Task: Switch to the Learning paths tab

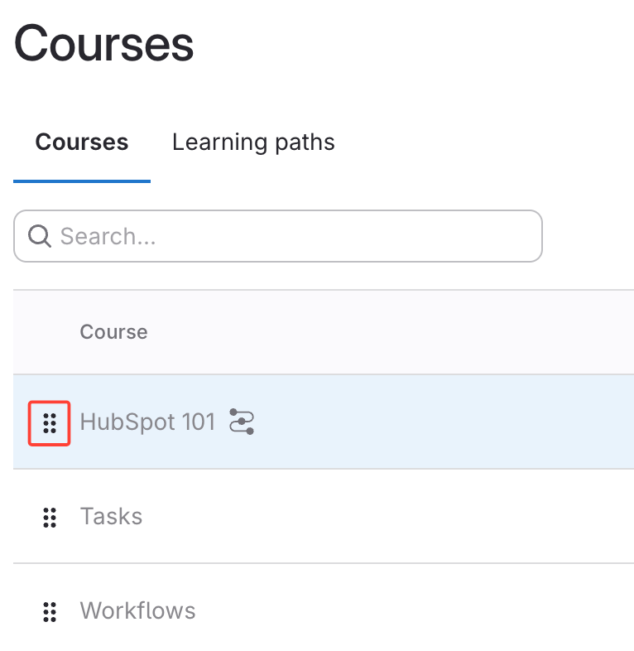Action: tap(253, 142)
